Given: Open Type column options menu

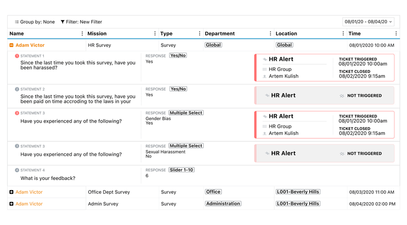Looking at the screenshot, I should coord(199,33).
